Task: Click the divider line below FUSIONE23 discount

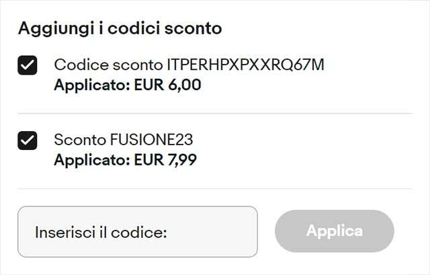Action: point(215,189)
